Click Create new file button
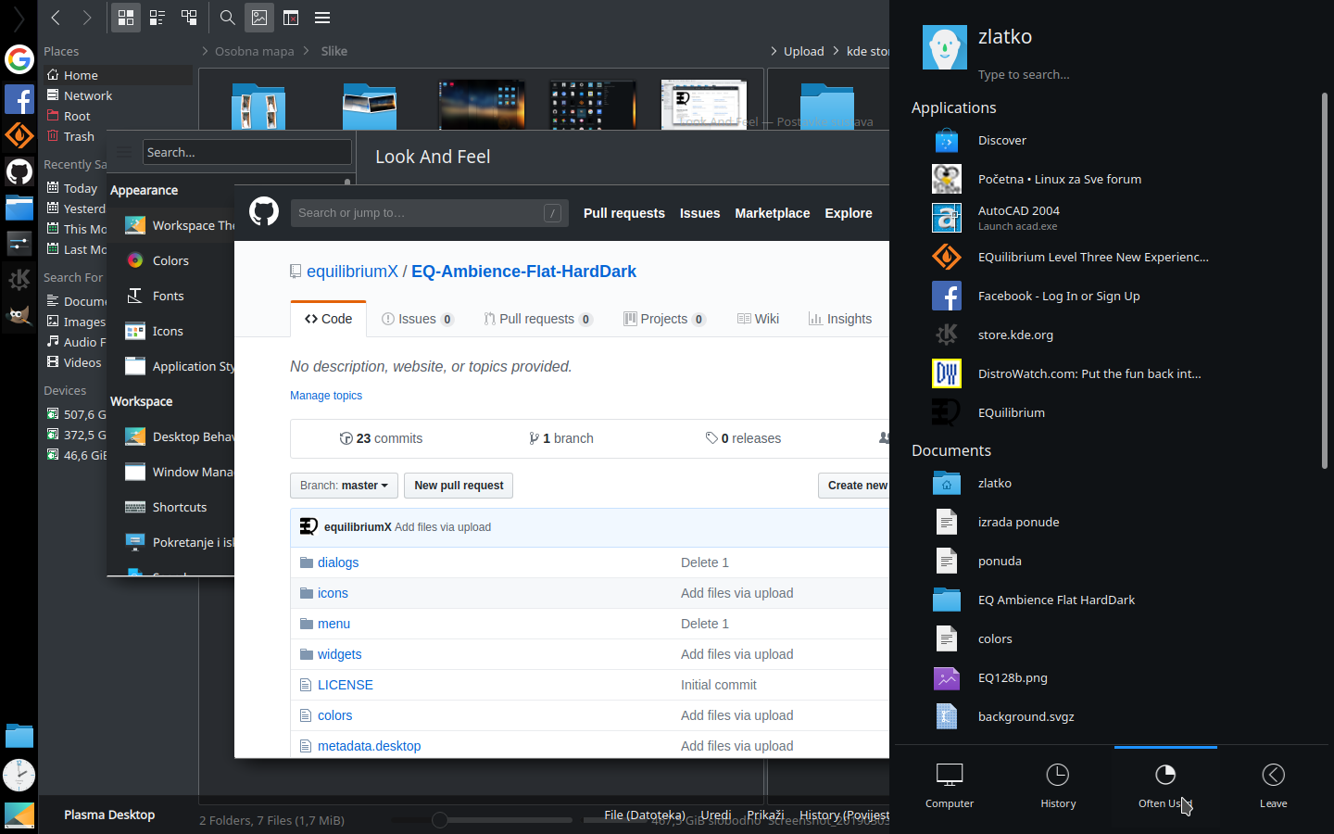Viewport: 1334px width, 834px height. (x=854, y=486)
